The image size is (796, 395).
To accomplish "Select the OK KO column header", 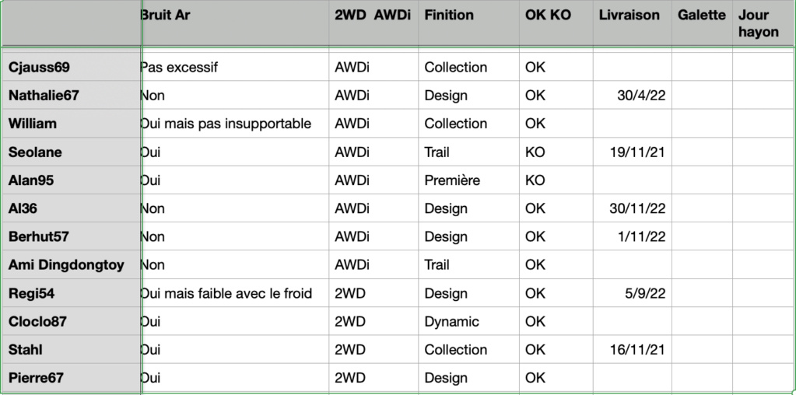I will pos(556,24).
